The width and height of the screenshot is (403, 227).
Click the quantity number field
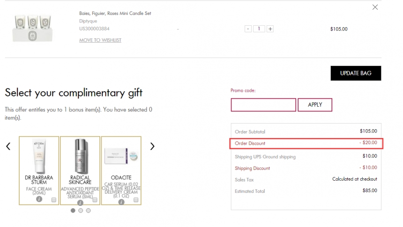[259, 29]
